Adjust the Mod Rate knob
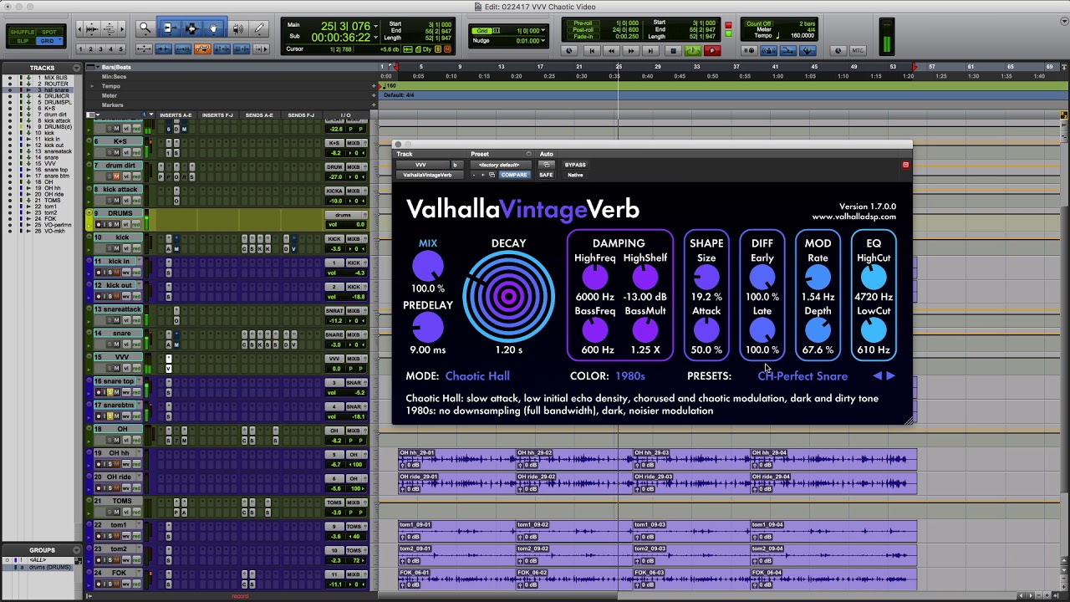Screen dimensions: 1070x602 (x=818, y=278)
